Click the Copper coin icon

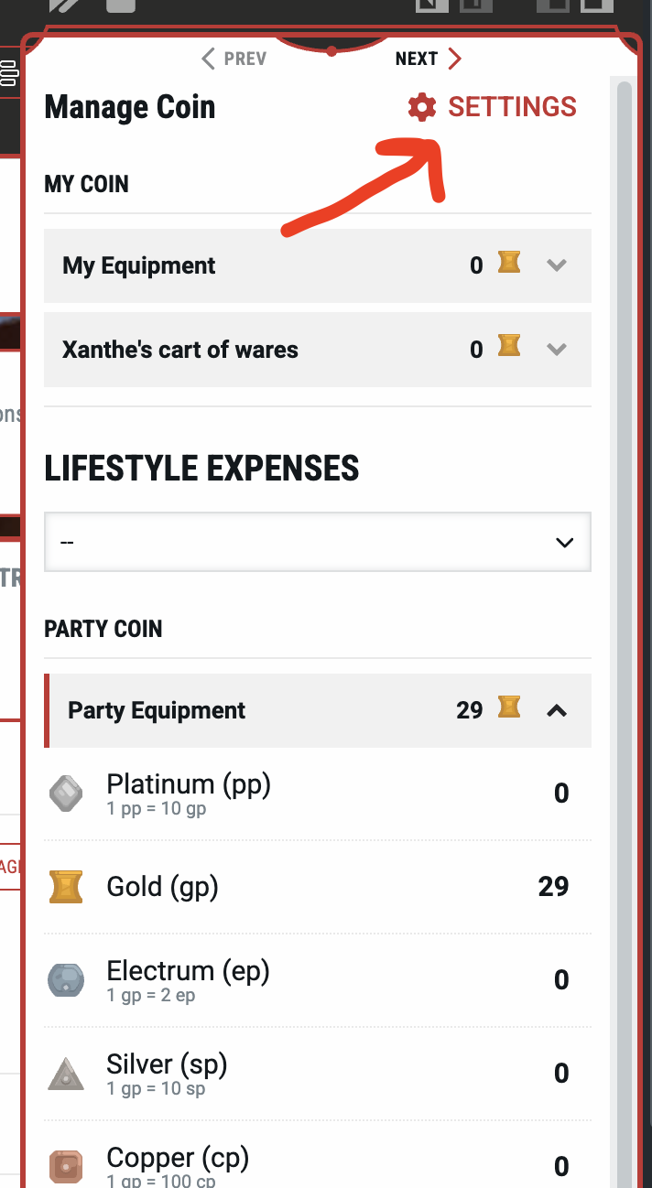(x=66, y=1166)
